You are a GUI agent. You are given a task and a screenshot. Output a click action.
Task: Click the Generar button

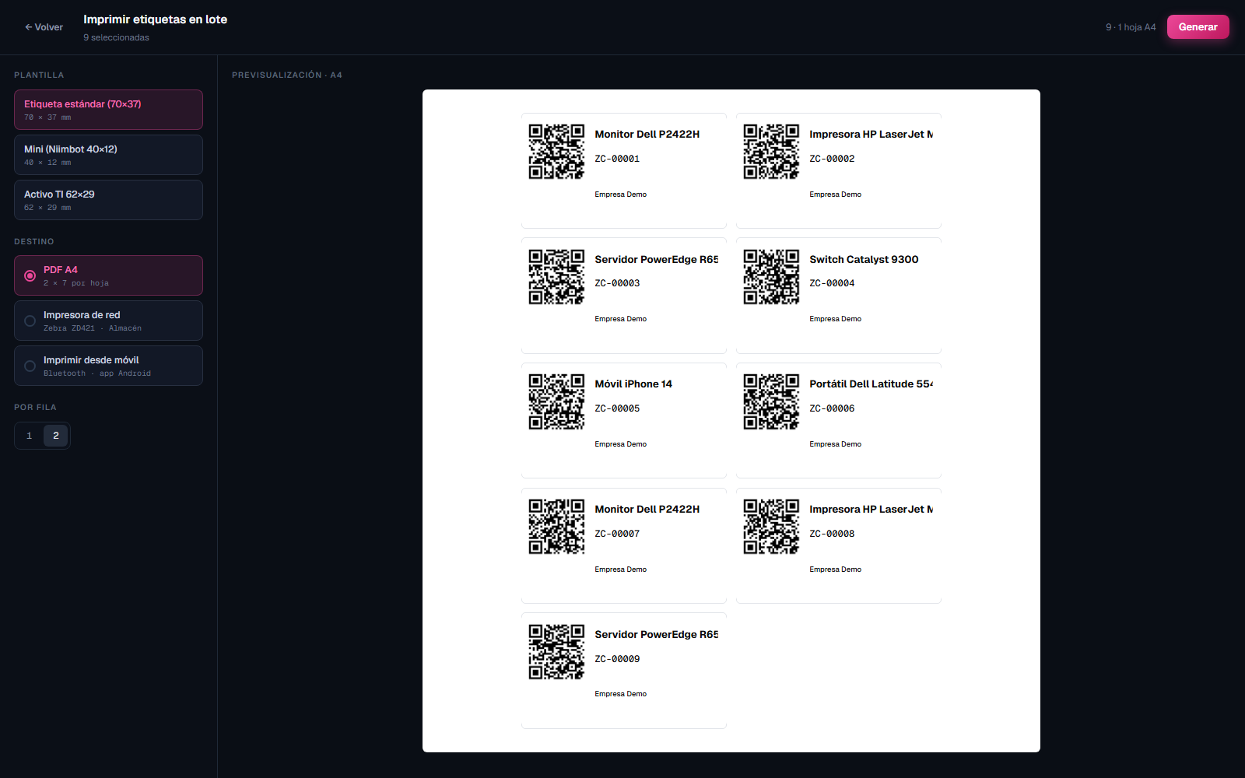[x=1198, y=27]
